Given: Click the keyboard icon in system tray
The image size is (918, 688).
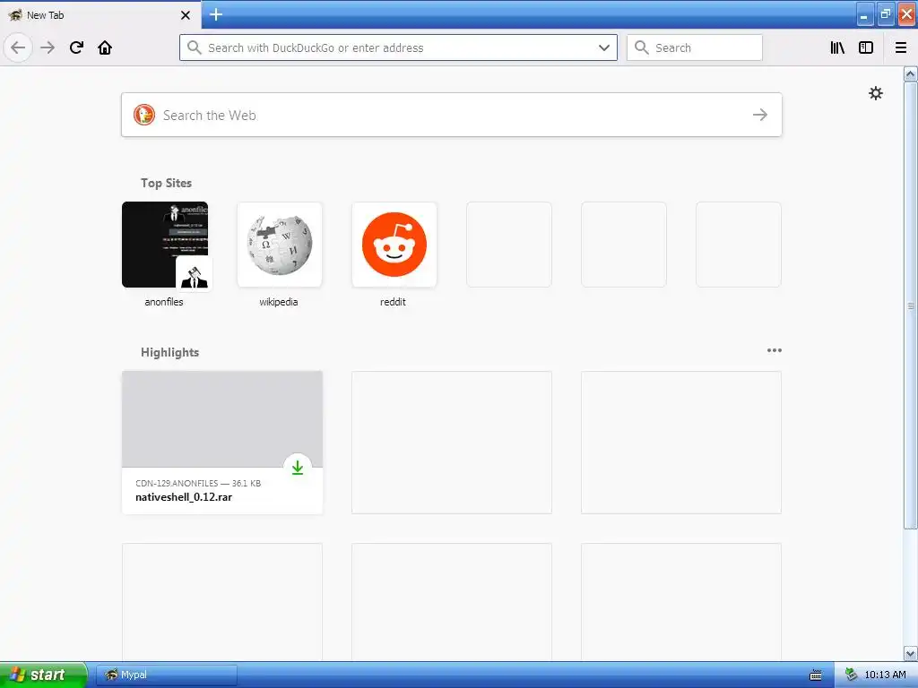Looking at the screenshot, I should pyautogui.click(x=816, y=675).
